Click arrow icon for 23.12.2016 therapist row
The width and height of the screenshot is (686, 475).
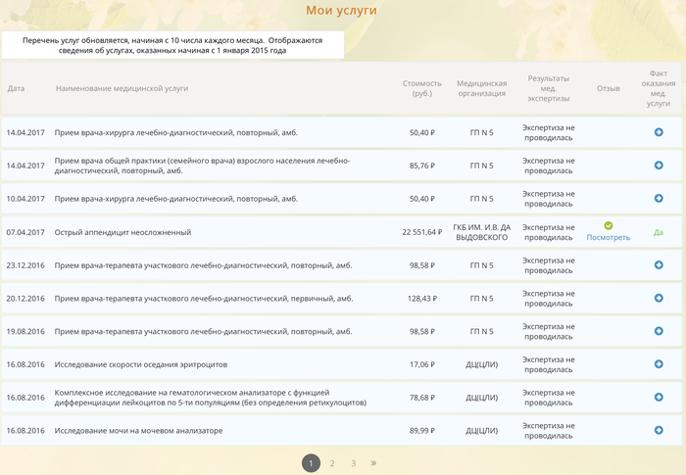click(x=659, y=265)
